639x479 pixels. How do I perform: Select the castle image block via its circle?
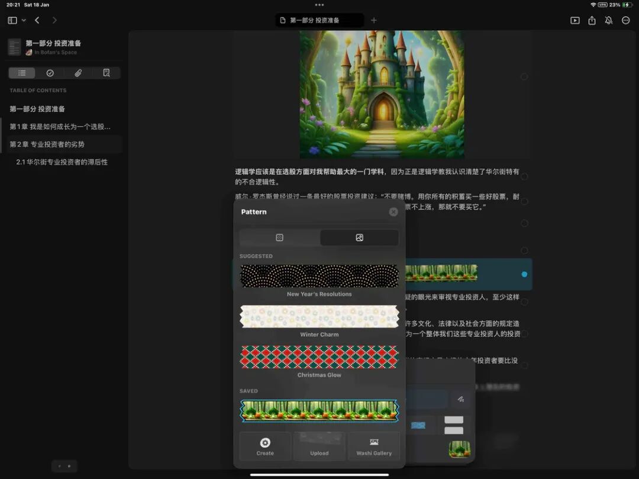tap(524, 76)
